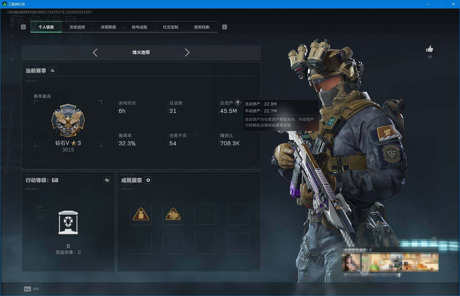The height and width of the screenshot is (296, 460).
Task: Click the blurred player card thumbnail
Action: coord(391,262)
